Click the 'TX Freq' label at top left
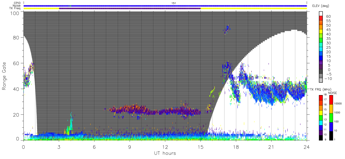Image resolution: width=345 pixels, height=159 pixels. pyautogui.click(x=15, y=8)
